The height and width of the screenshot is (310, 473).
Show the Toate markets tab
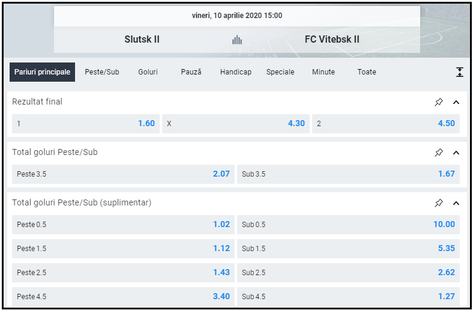(x=367, y=72)
